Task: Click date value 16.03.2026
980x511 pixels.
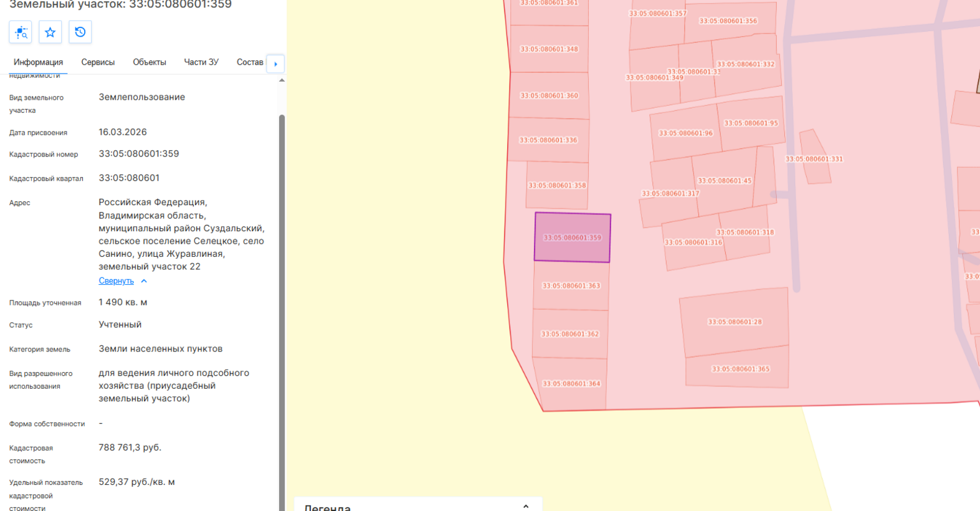Action: point(123,132)
